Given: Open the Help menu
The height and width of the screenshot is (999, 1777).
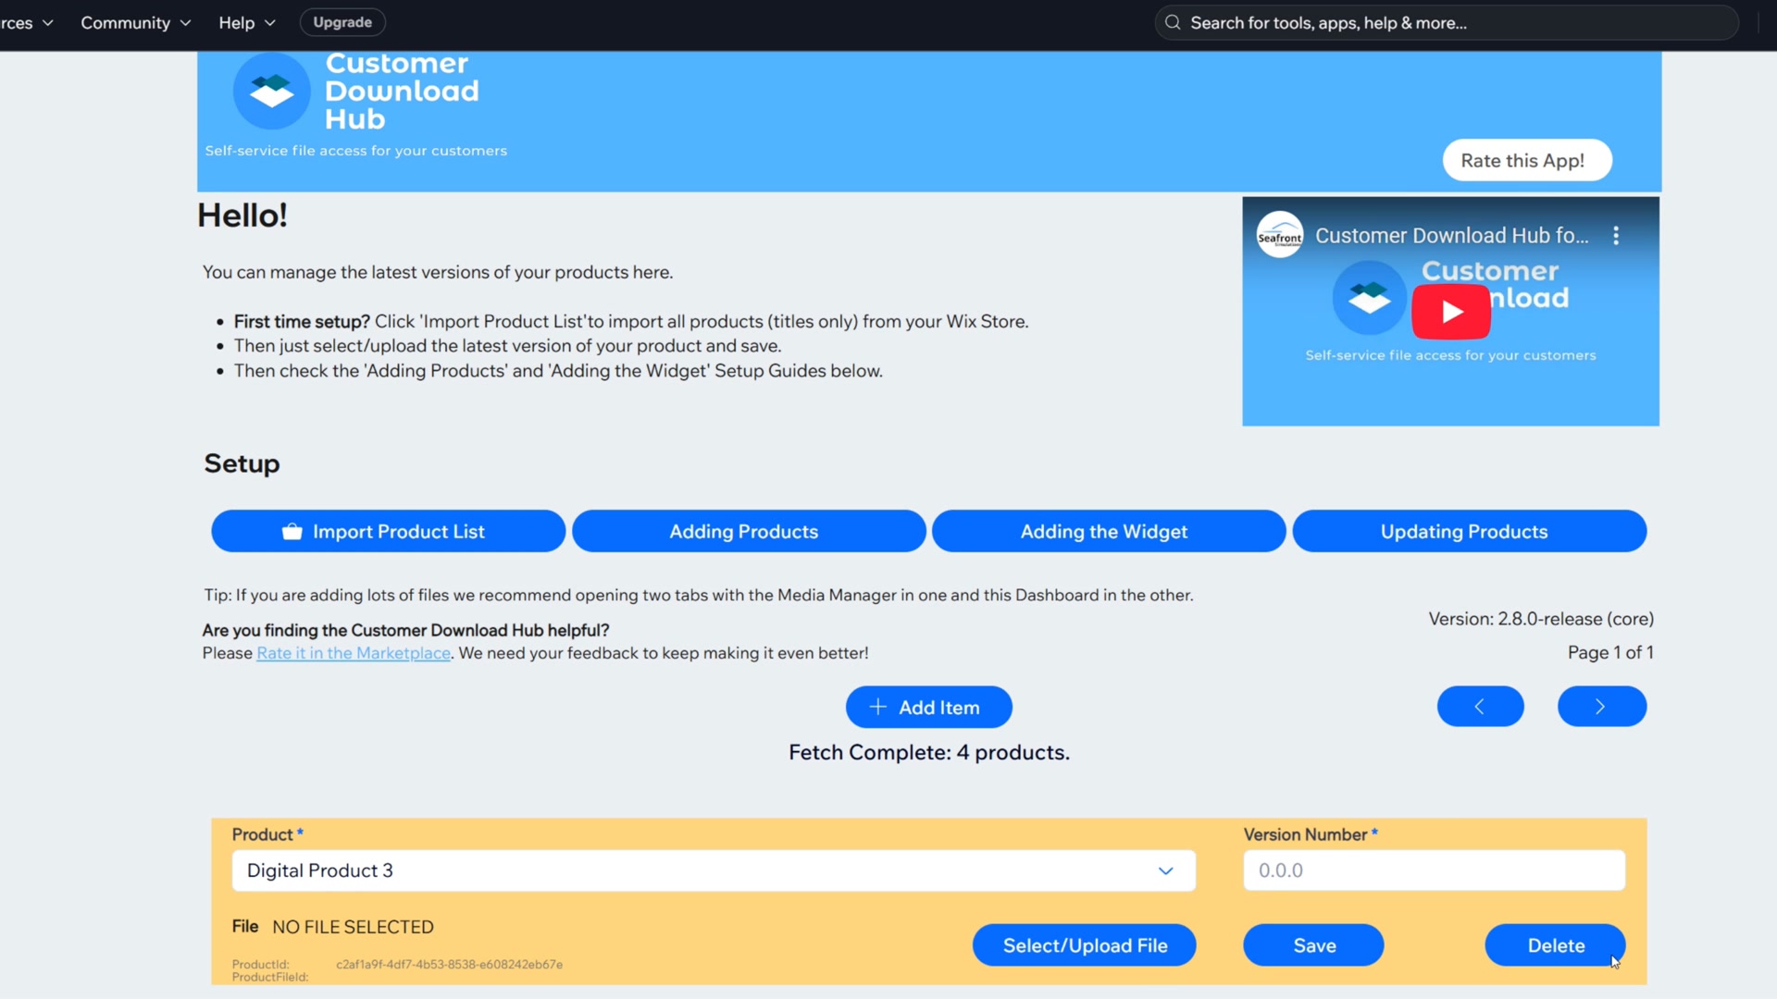Looking at the screenshot, I should point(247,22).
